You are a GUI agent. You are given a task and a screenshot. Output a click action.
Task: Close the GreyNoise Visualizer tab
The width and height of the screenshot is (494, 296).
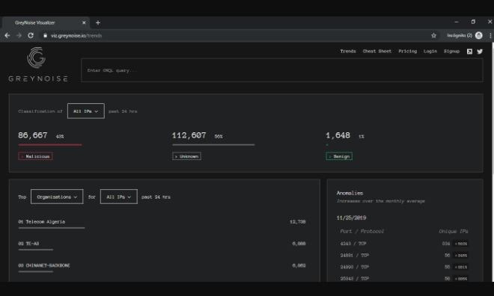coord(84,22)
